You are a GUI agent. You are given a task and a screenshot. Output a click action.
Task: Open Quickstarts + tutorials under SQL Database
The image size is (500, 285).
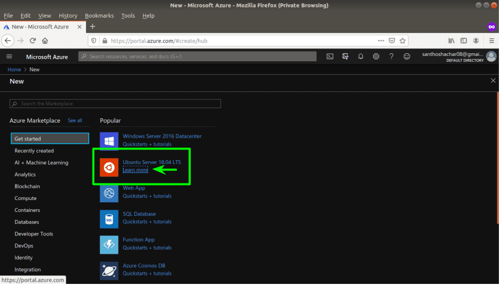[x=147, y=222]
